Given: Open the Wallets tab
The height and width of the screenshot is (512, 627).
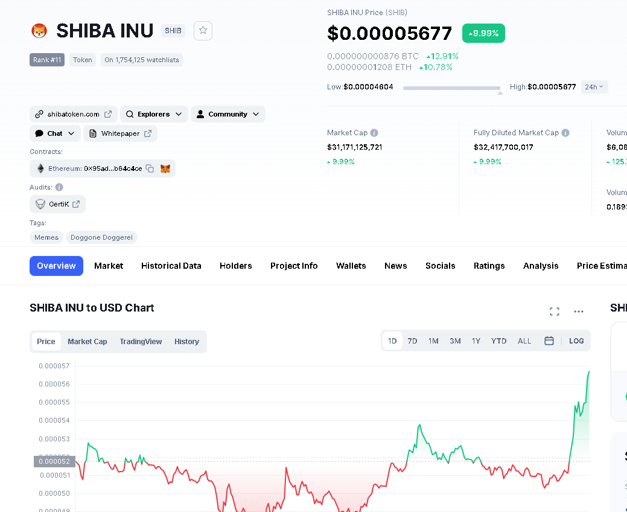Looking at the screenshot, I should click(351, 266).
